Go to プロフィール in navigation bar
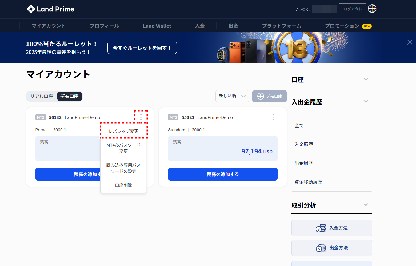 (104, 26)
